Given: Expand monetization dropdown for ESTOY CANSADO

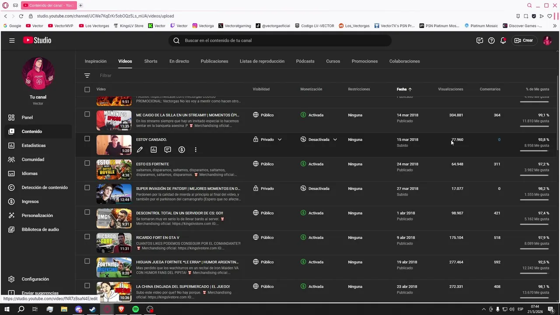Looking at the screenshot, I should point(335,140).
